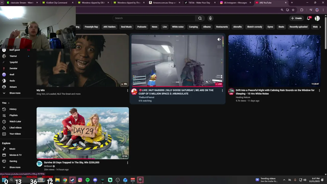Open Steam from the taskbar
Viewport: 327px width, 184px height.
click(x=73, y=180)
